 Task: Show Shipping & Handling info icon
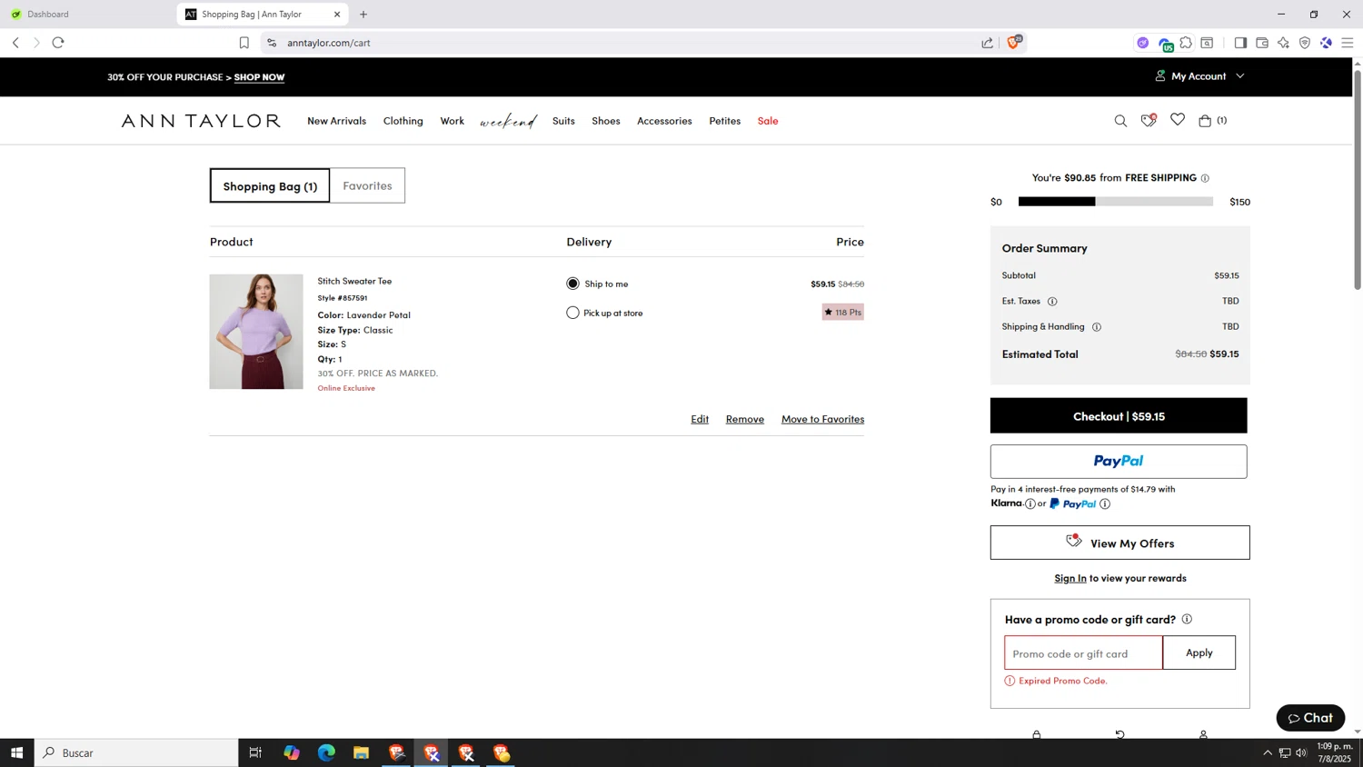[1097, 327]
